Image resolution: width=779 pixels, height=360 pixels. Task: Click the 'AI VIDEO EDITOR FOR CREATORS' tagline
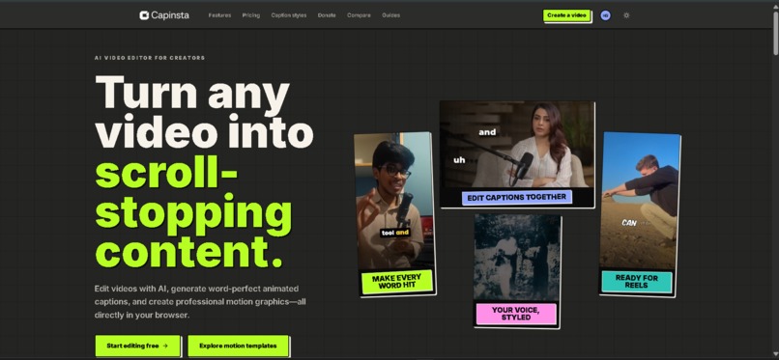pyautogui.click(x=150, y=58)
